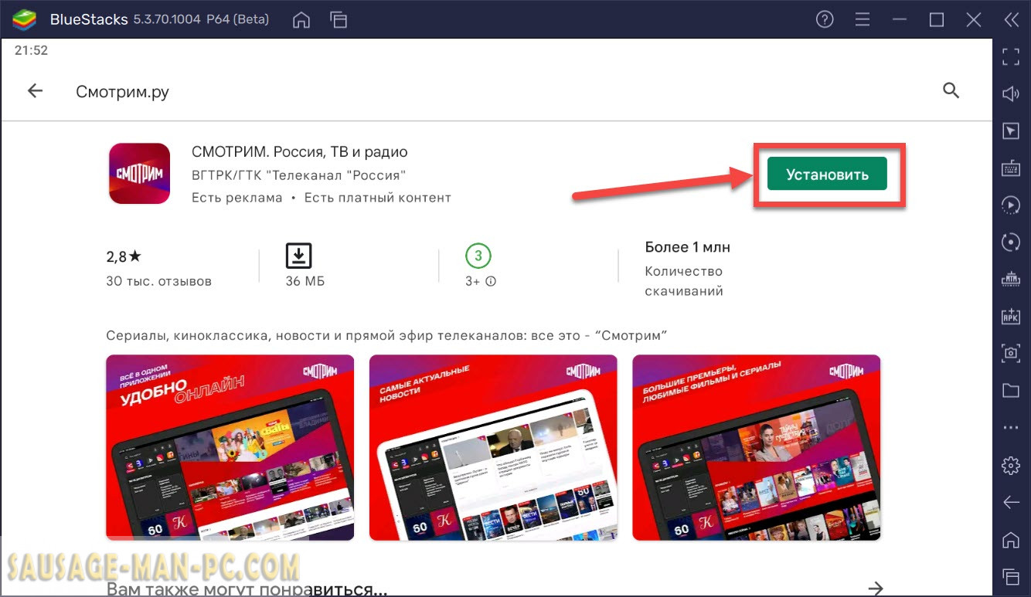1031x597 pixels.
Task: Minimize the BlueStacks window
Action: (900, 20)
